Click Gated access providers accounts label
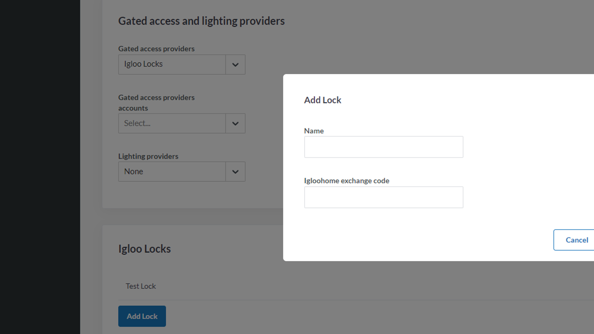The image size is (594, 334). pyautogui.click(x=156, y=103)
